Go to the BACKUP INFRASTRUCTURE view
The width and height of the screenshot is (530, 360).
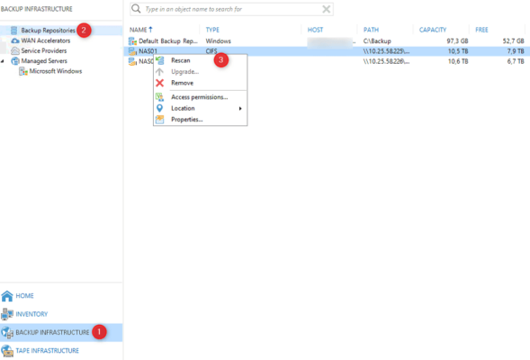click(52, 333)
